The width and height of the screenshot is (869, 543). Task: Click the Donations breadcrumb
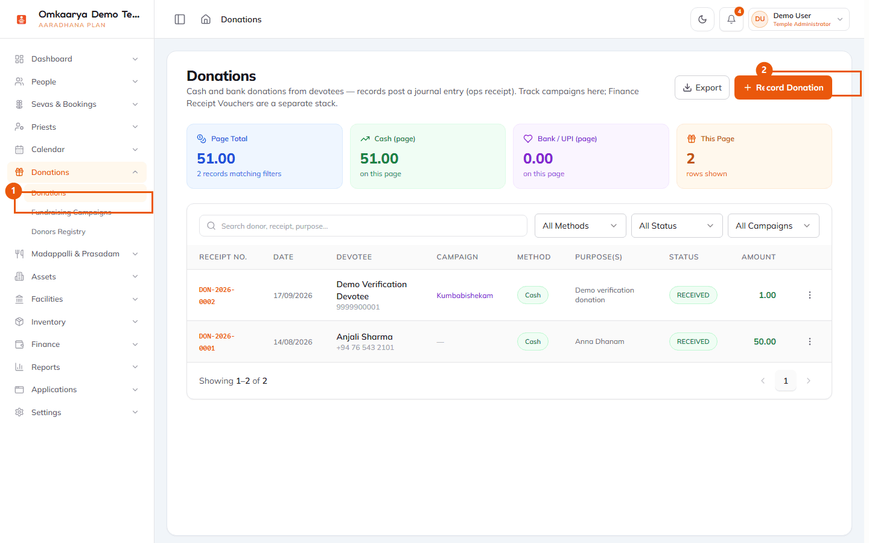coord(241,19)
